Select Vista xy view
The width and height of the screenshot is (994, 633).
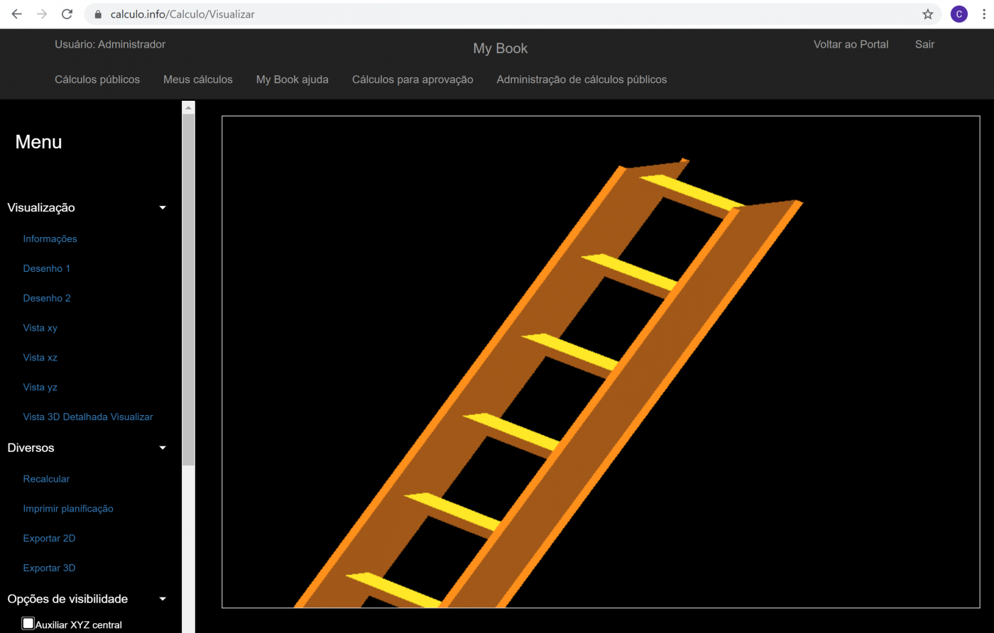(40, 328)
